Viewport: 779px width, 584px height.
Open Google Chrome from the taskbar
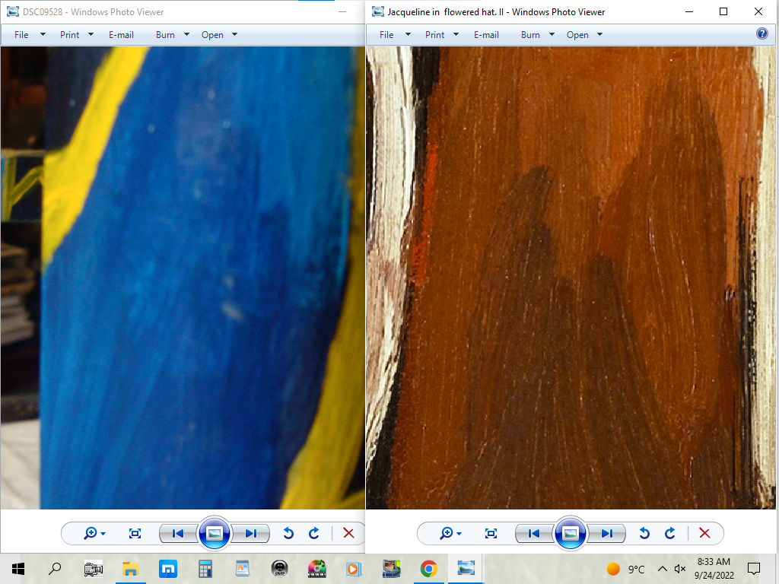(x=429, y=568)
